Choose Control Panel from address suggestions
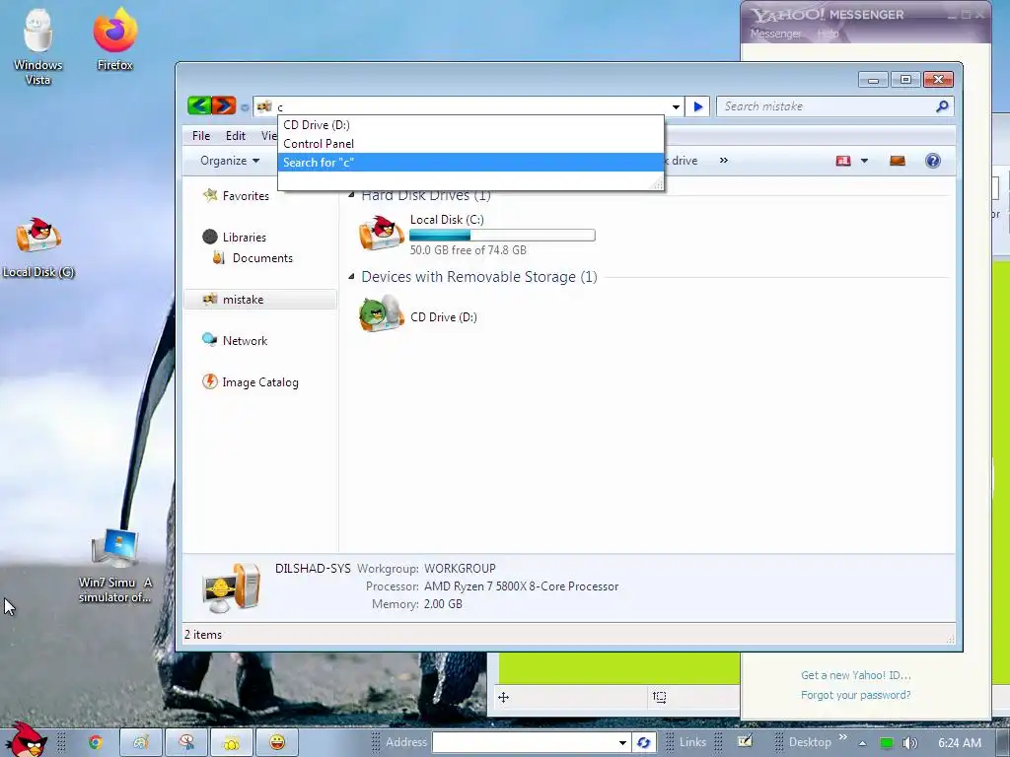The image size is (1010, 757). pos(470,144)
